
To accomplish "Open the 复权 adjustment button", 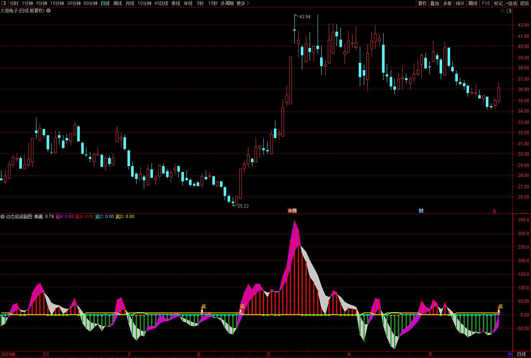I will 422,3.
